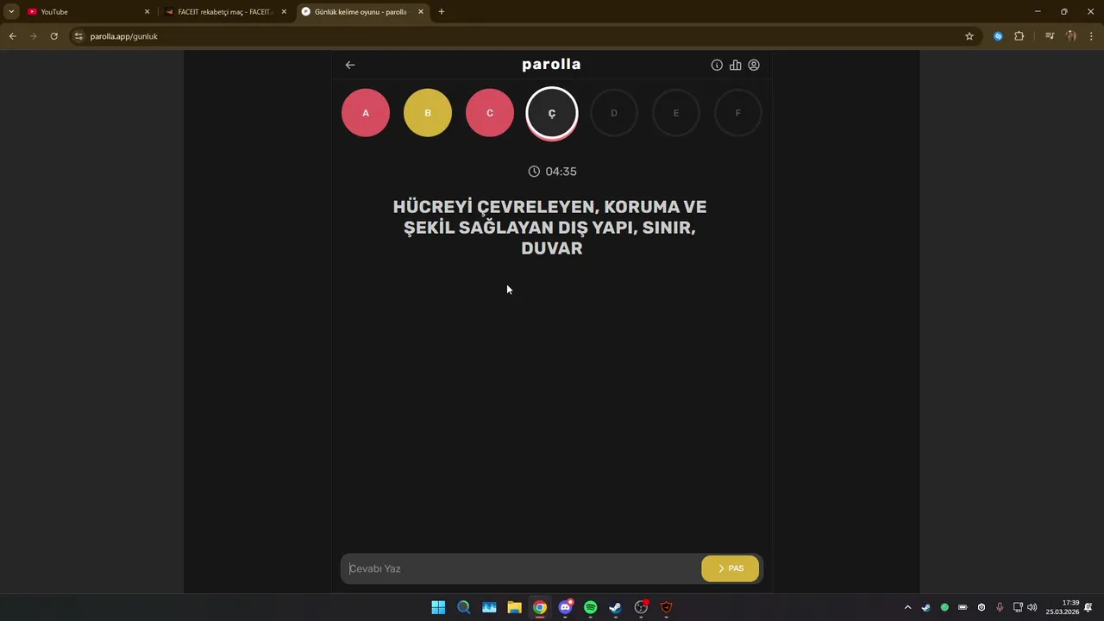Open the statistics bar chart icon
The image size is (1104, 621).
(735, 65)
